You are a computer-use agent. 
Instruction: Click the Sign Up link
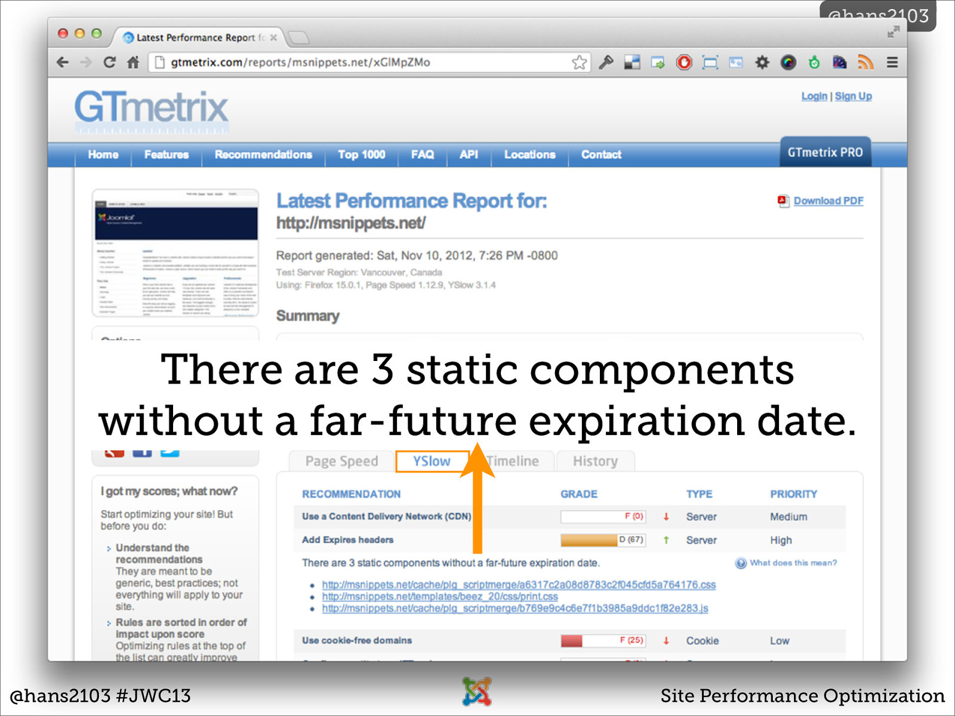tap(853, 96)
